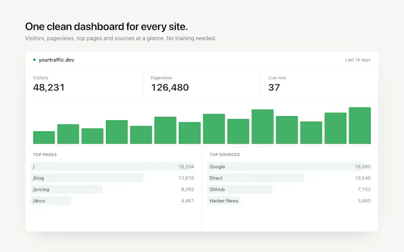The height and width of the screenshot is (252, 404).
Task: Select the / page row
Action: 112,167
